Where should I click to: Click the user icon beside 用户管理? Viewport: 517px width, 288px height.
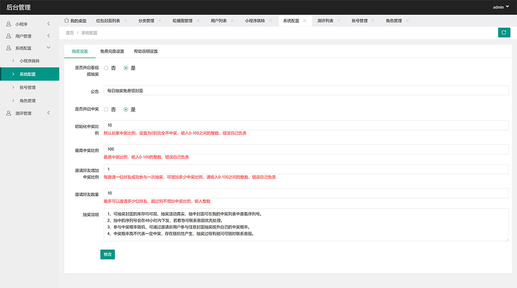(8, 36)
